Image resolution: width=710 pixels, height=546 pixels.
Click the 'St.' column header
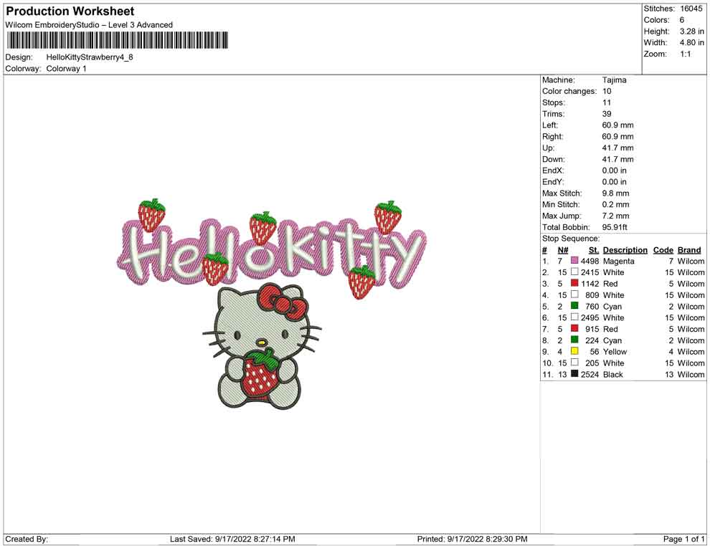tap(594, 250)
